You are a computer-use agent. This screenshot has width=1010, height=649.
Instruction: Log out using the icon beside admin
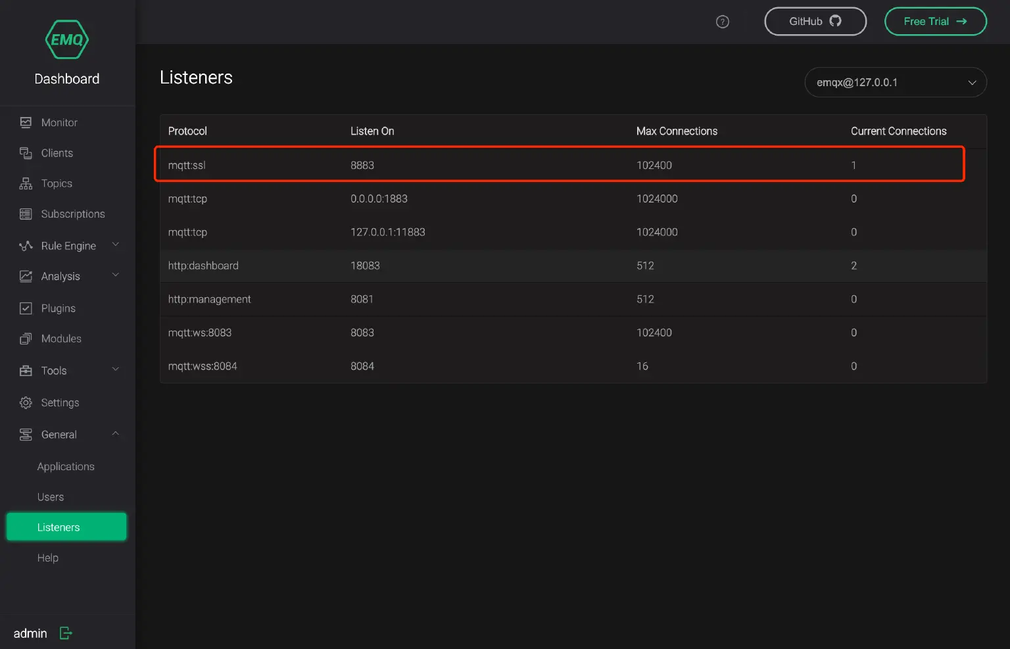click(64, 633)
